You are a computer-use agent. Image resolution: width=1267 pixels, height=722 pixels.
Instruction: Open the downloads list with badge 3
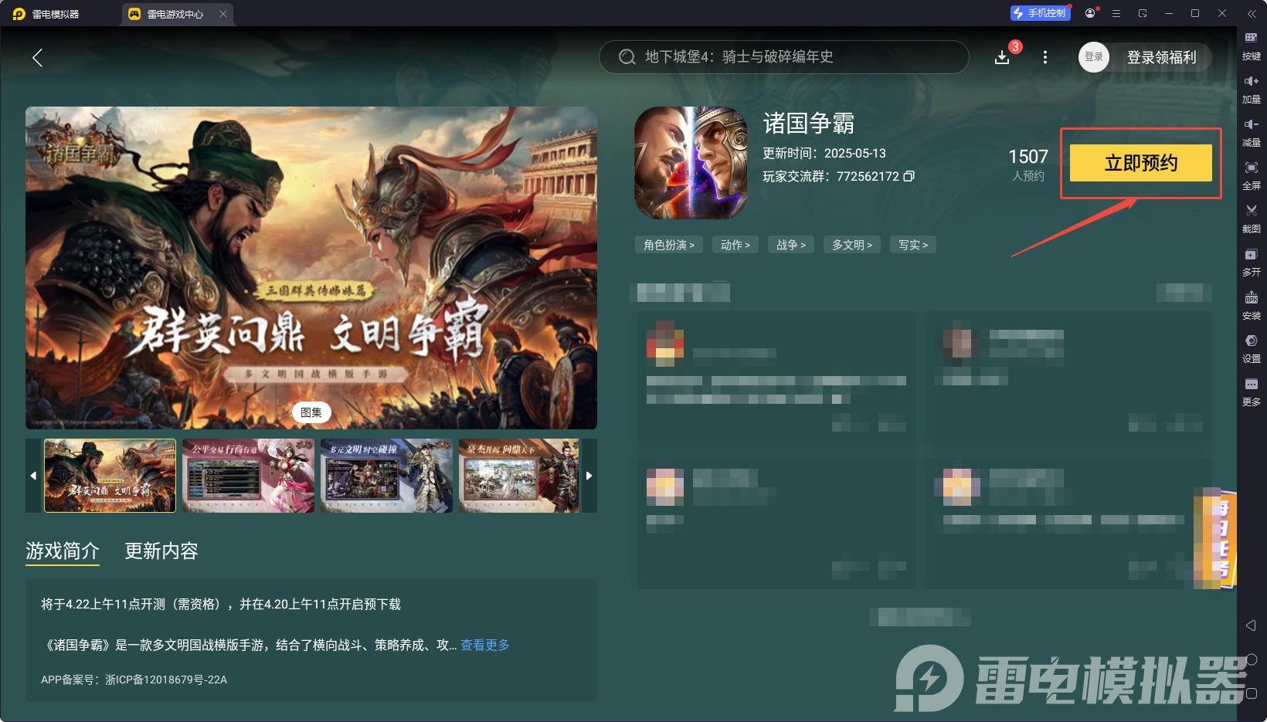[1002, 57]
